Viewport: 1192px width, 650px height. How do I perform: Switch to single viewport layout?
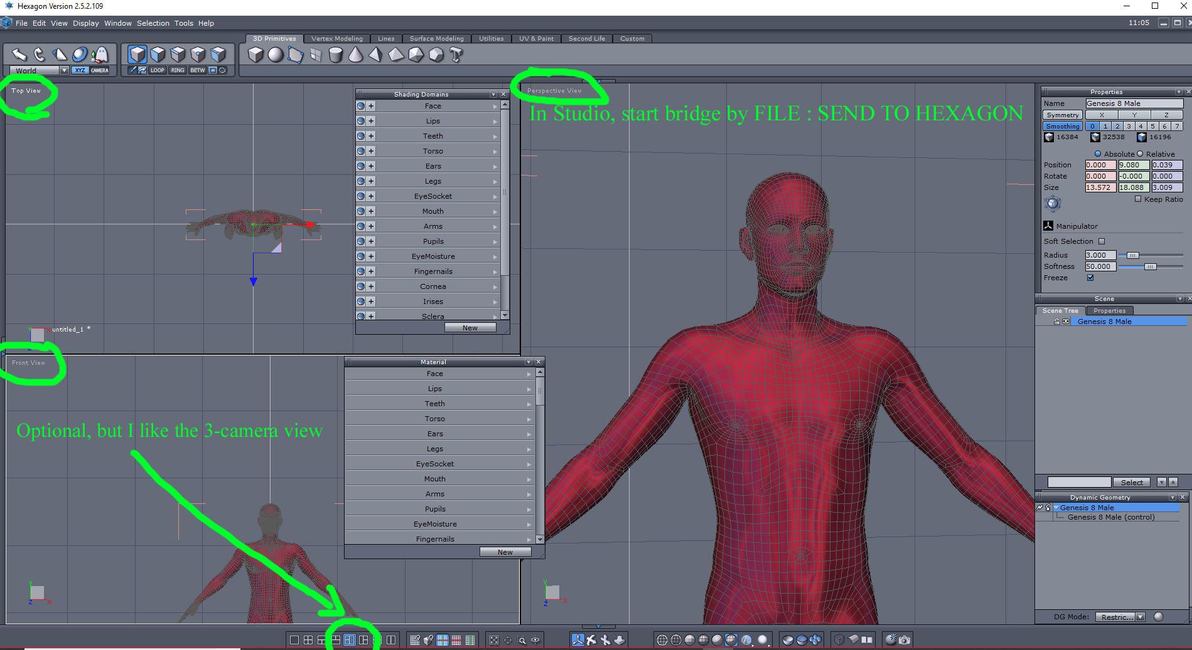pos(294,640)
